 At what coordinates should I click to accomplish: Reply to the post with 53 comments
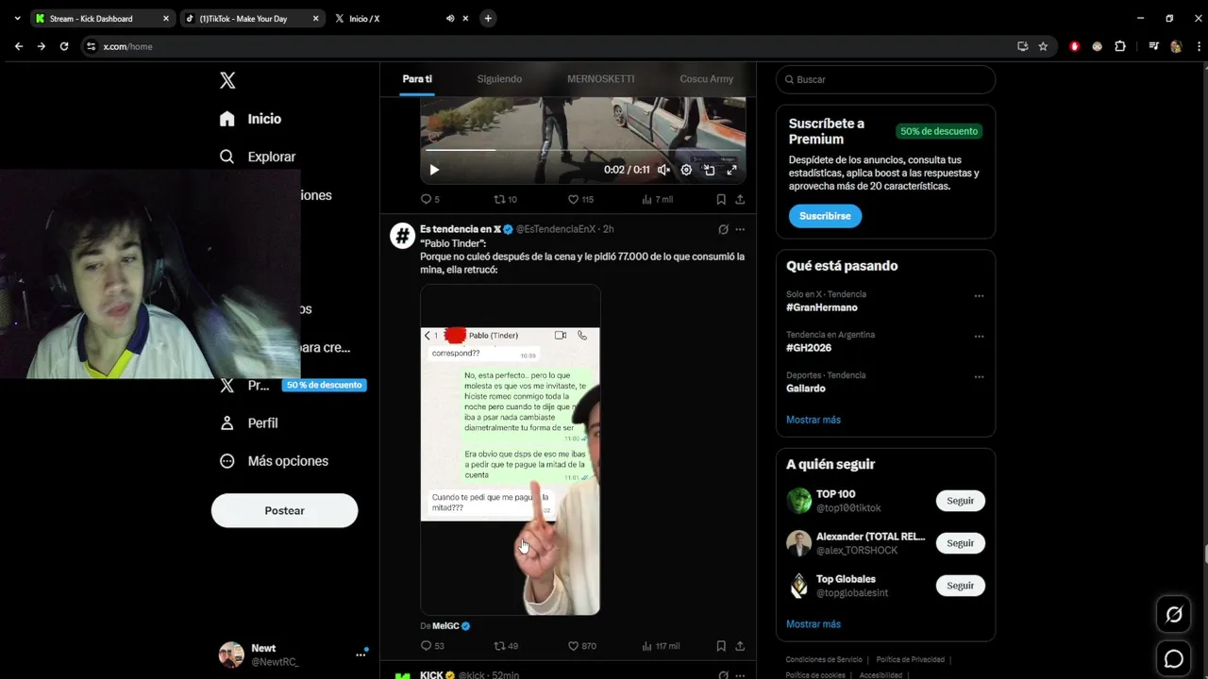pos(432,646)
